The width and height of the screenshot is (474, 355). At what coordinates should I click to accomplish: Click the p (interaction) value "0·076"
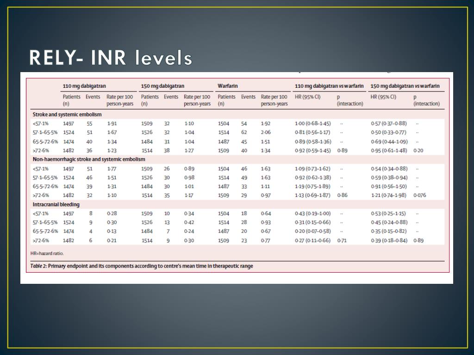pyautogui.click(x=419, y=196)
